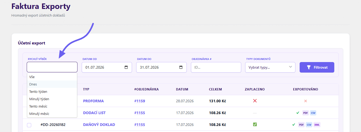Click the exported checkmark in the Daňový doklad row
361x132 pixels.
click(x=294, y=125)
